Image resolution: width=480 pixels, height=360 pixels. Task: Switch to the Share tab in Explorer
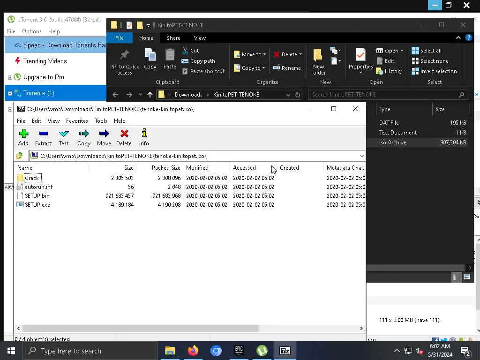point(173,38)
